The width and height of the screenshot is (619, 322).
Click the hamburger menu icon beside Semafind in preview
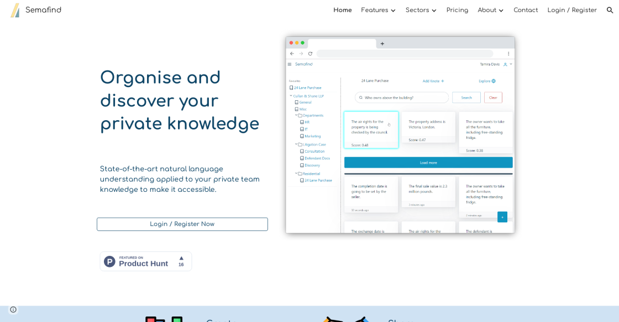click(290, 64)
